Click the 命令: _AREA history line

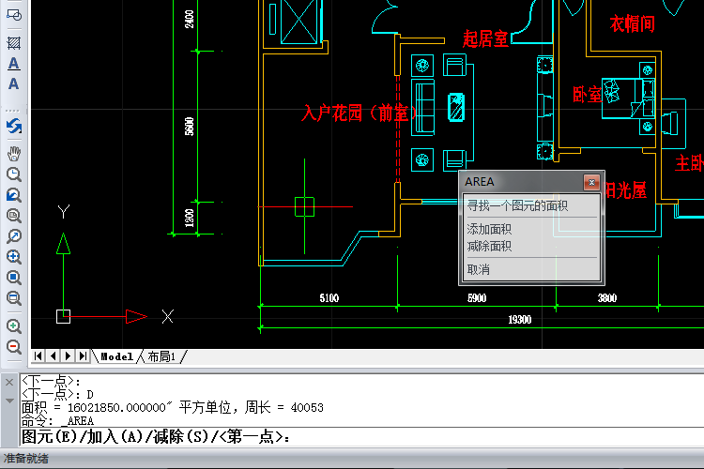pos(57,421)
